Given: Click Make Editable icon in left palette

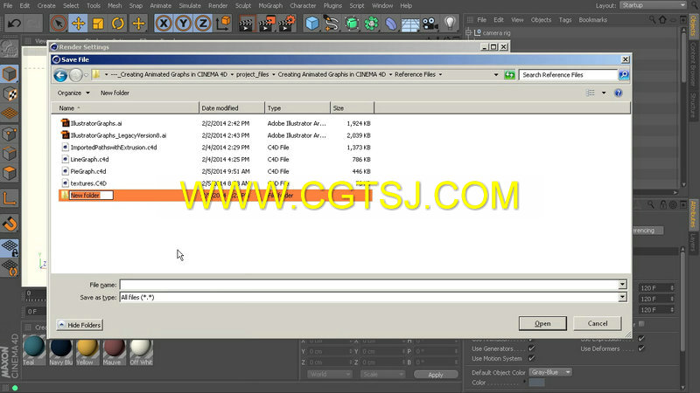Looking at the screenshot, I should point(10,49).
